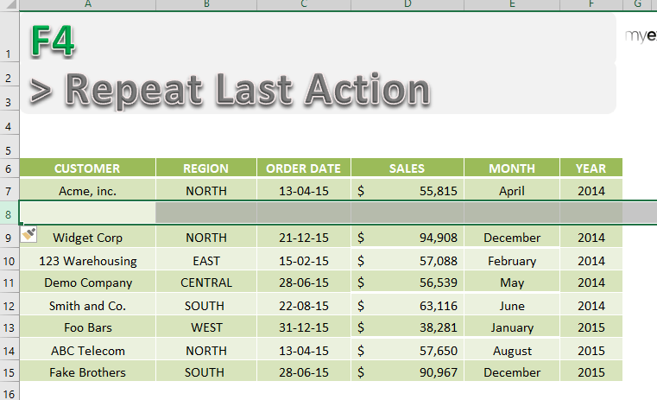
Task: Select the MONTH header cell
Action: click(x=512, y=168)
